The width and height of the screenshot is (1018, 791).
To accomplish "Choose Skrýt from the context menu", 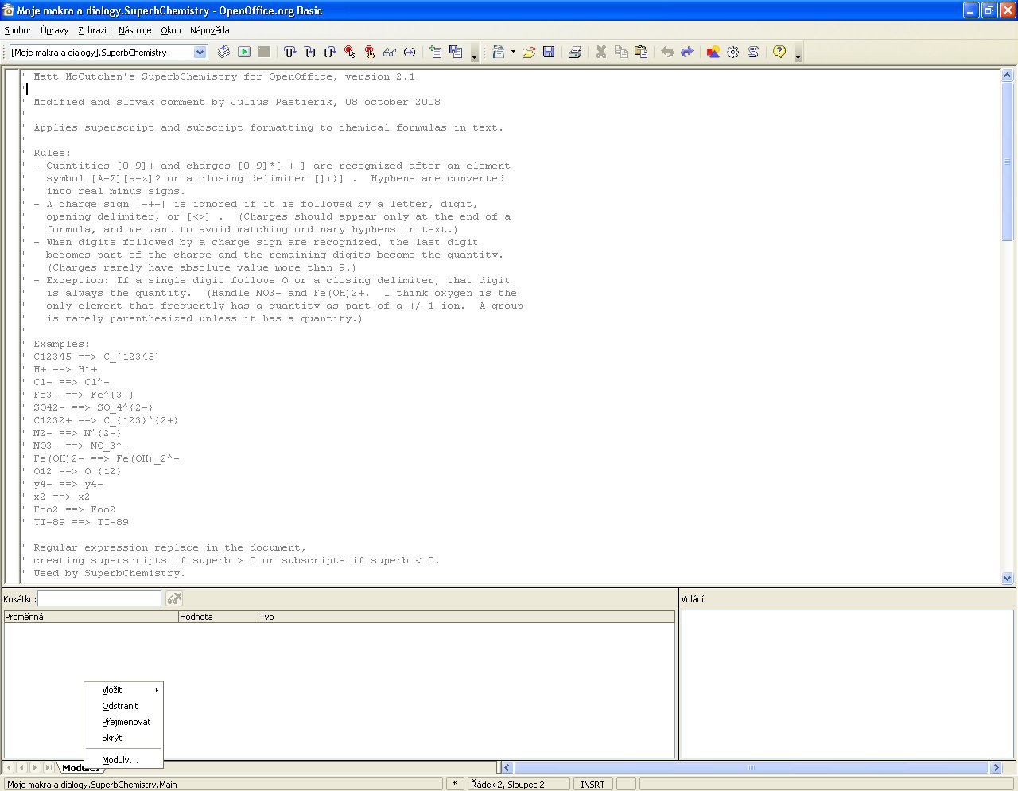I will [x=123, y=738].
